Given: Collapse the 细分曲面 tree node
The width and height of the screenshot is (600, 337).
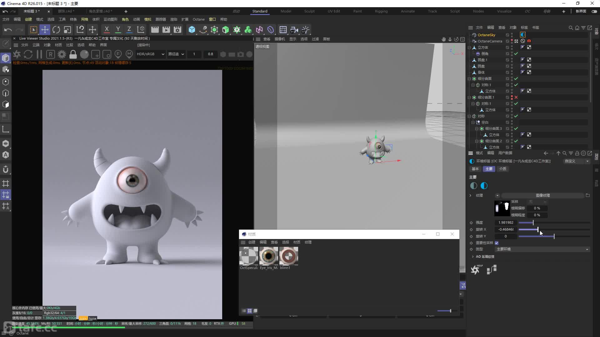Looking at the screenshot, I should coord(469,79).
